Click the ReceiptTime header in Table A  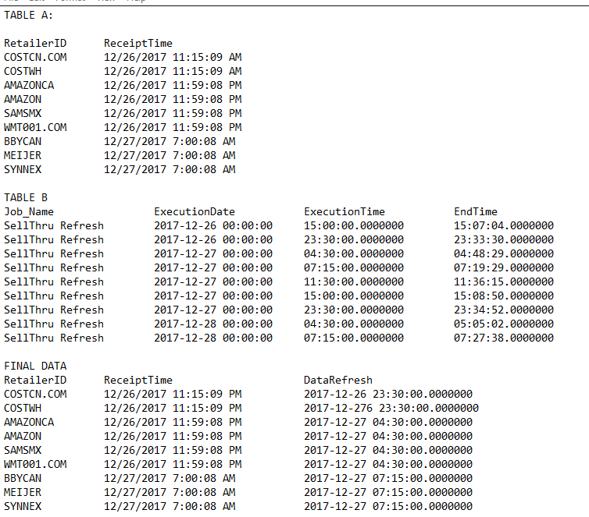tap(138, 43)
